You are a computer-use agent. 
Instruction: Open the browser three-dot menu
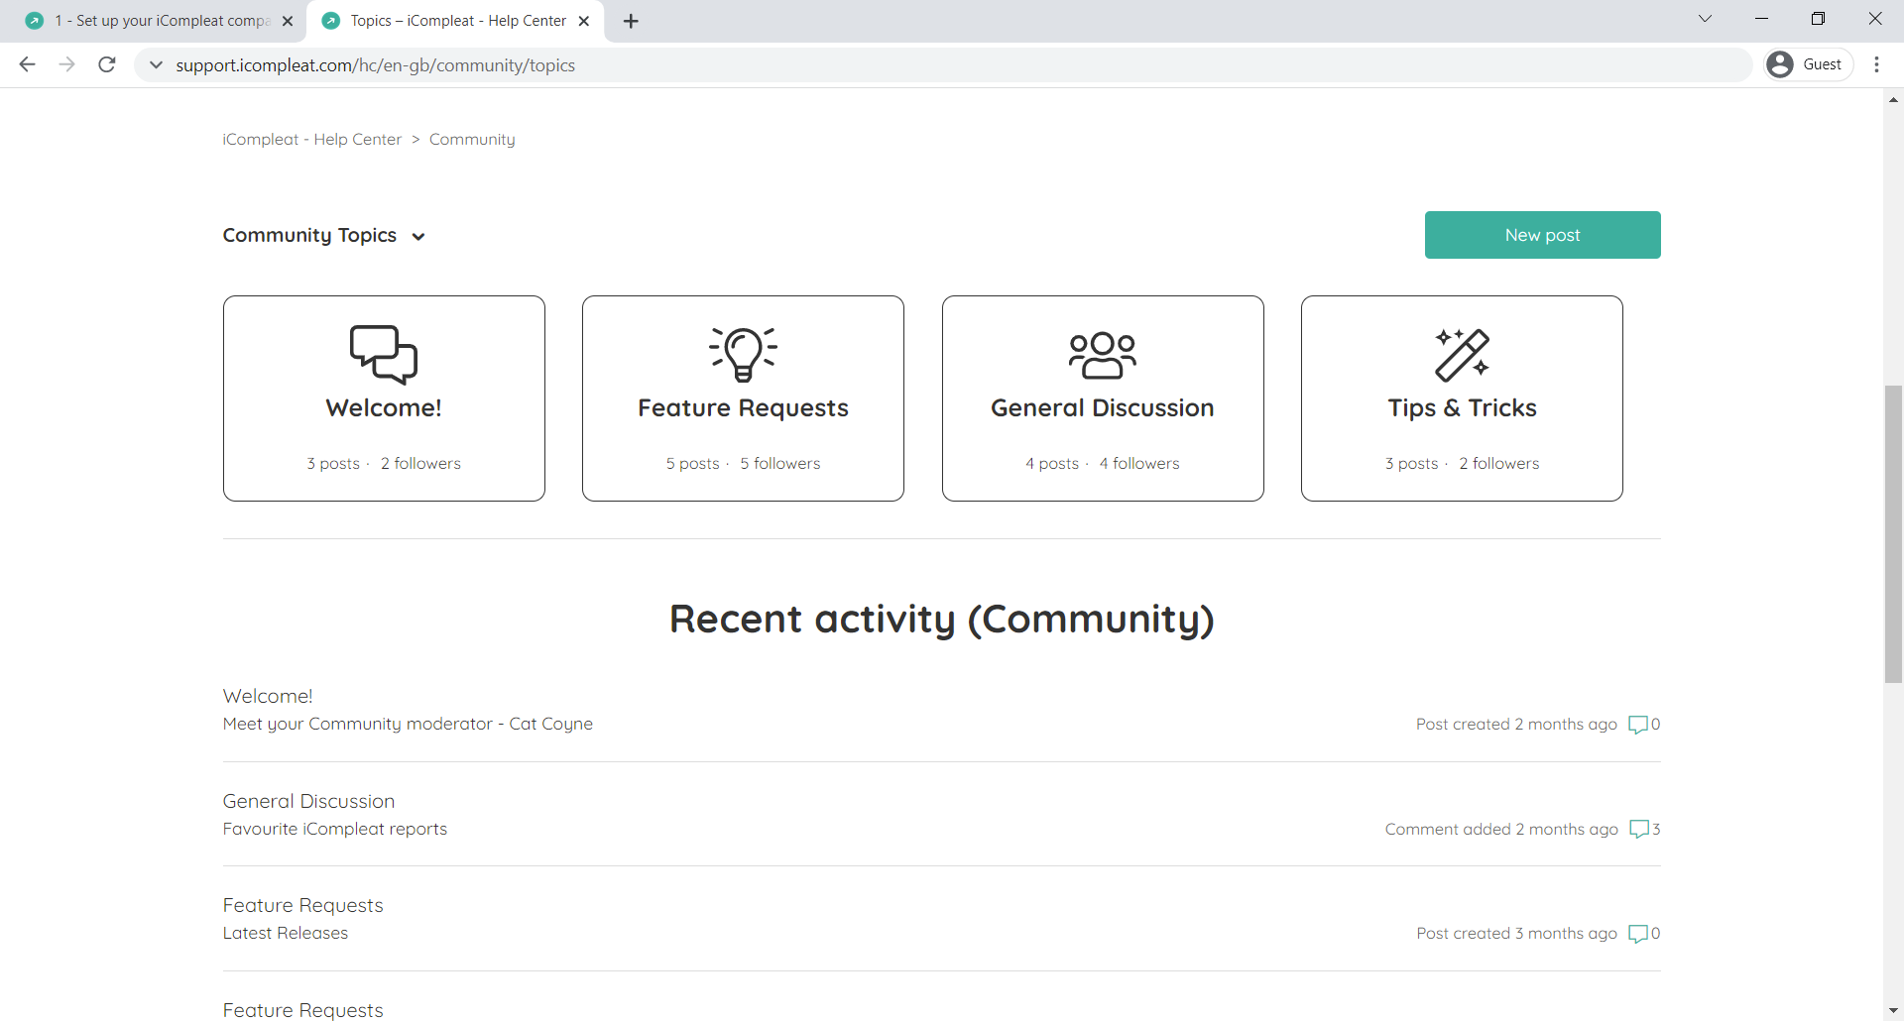click(1876, 64)
